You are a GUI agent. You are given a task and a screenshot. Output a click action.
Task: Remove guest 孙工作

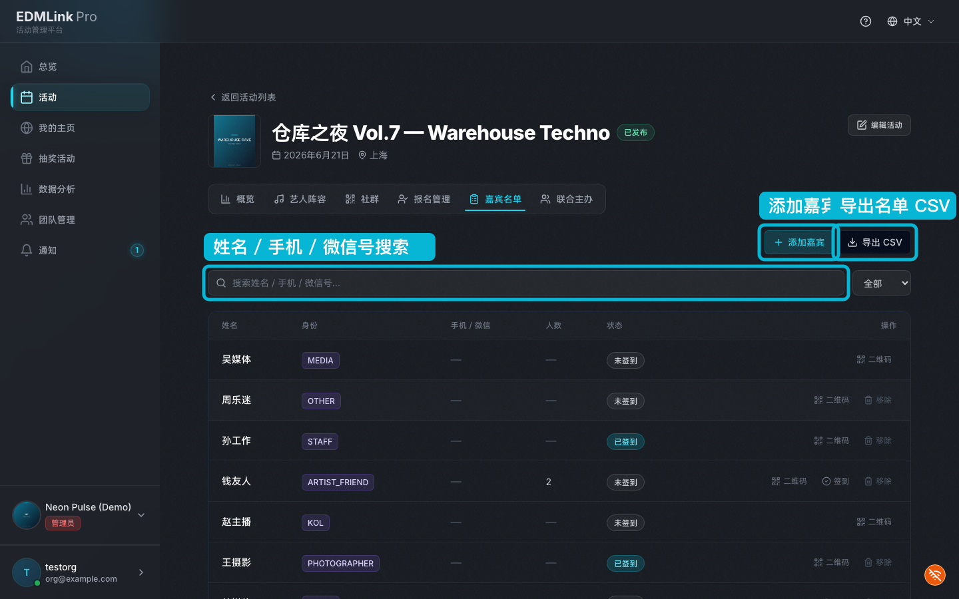pos(878,441)
